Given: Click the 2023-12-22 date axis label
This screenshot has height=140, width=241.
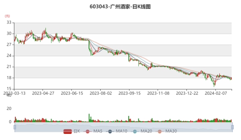Looking at the screenshot, I should tap(187, 93).
